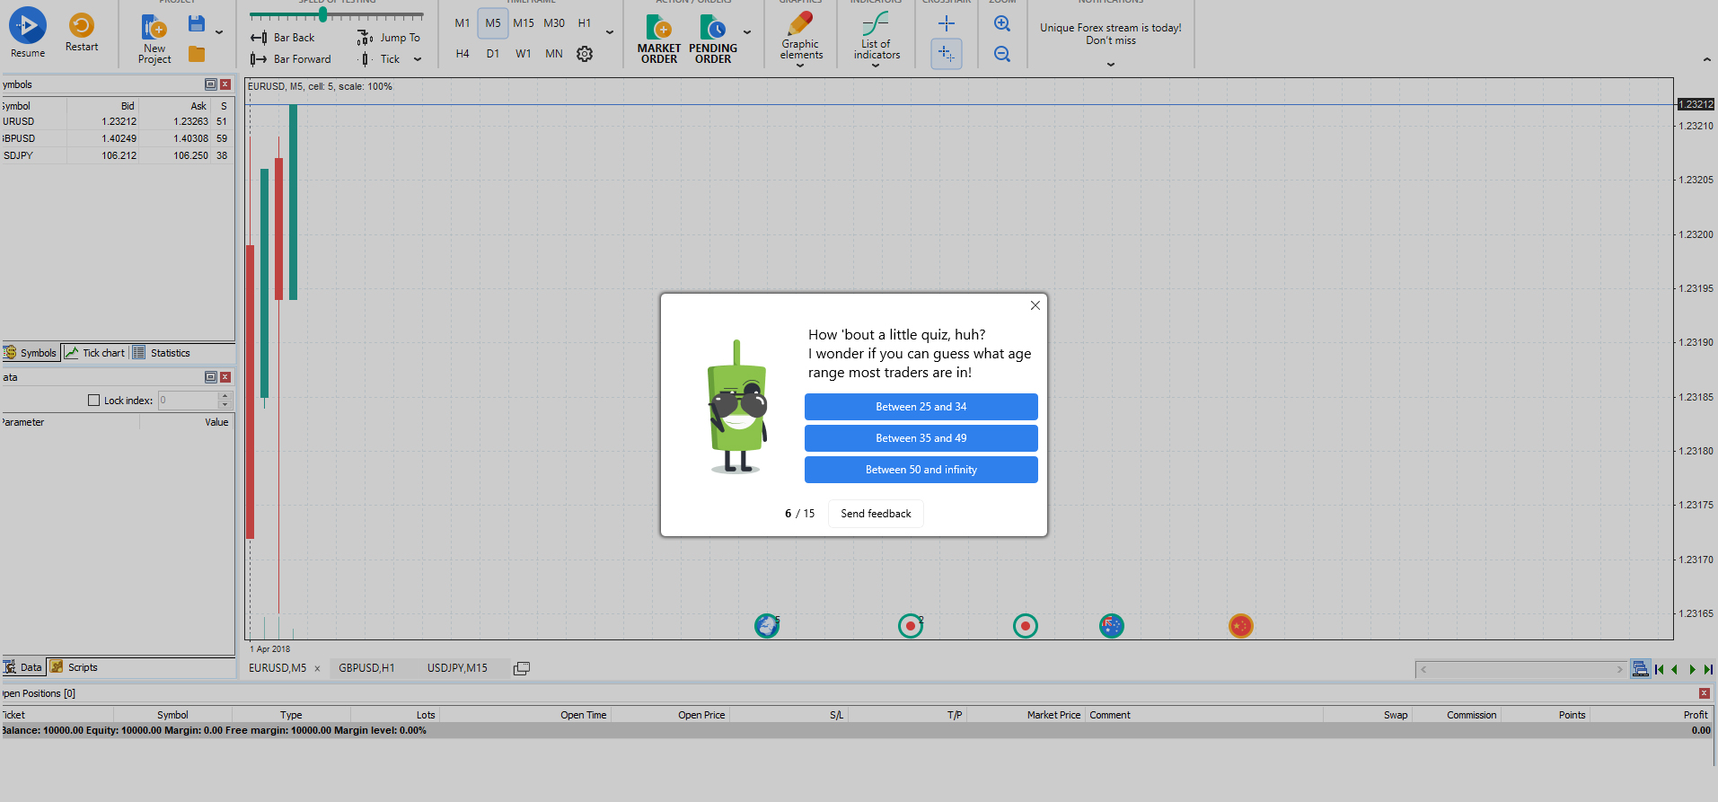
Task: Expand the Tick dropdown arrow
Action: pyautogui.click(x=418, y=59)
